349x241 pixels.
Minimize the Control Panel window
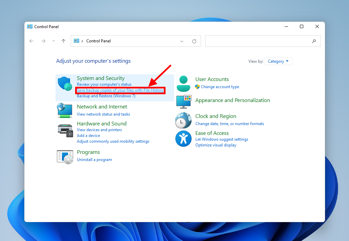click(286, 26)
